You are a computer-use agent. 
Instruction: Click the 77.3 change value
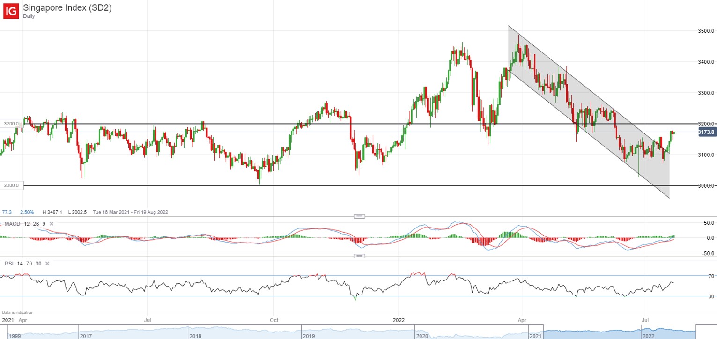(7, 212)
